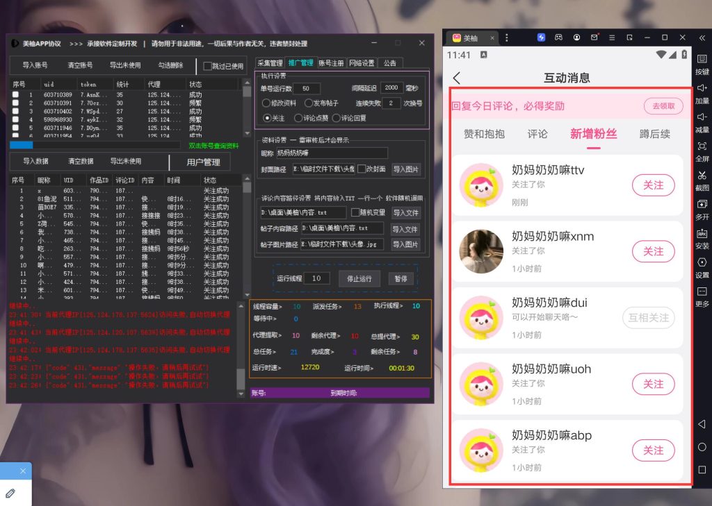
Task: Collapse the sidebar with the chevron at top
Action: coord(702,36)
